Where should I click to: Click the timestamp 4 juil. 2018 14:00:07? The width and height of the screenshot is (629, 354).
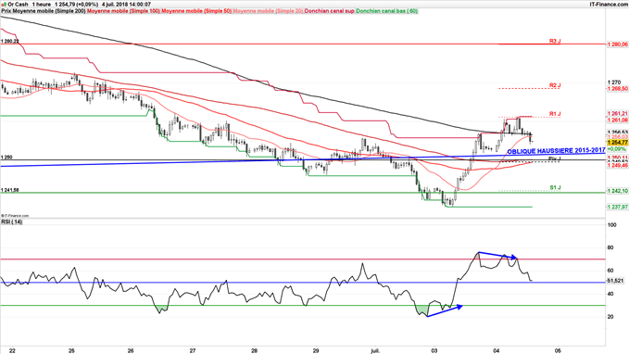point(127,4)
